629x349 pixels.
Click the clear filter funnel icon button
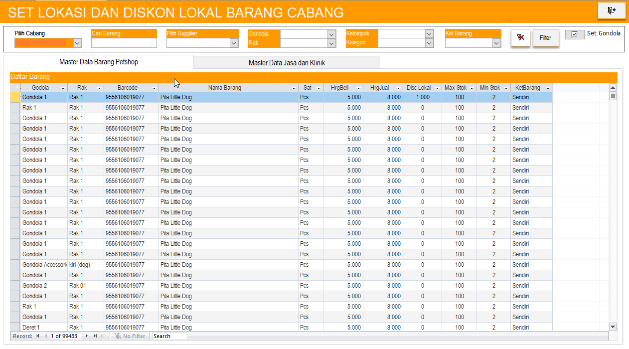pyautogui.click(x=520, y=38)
